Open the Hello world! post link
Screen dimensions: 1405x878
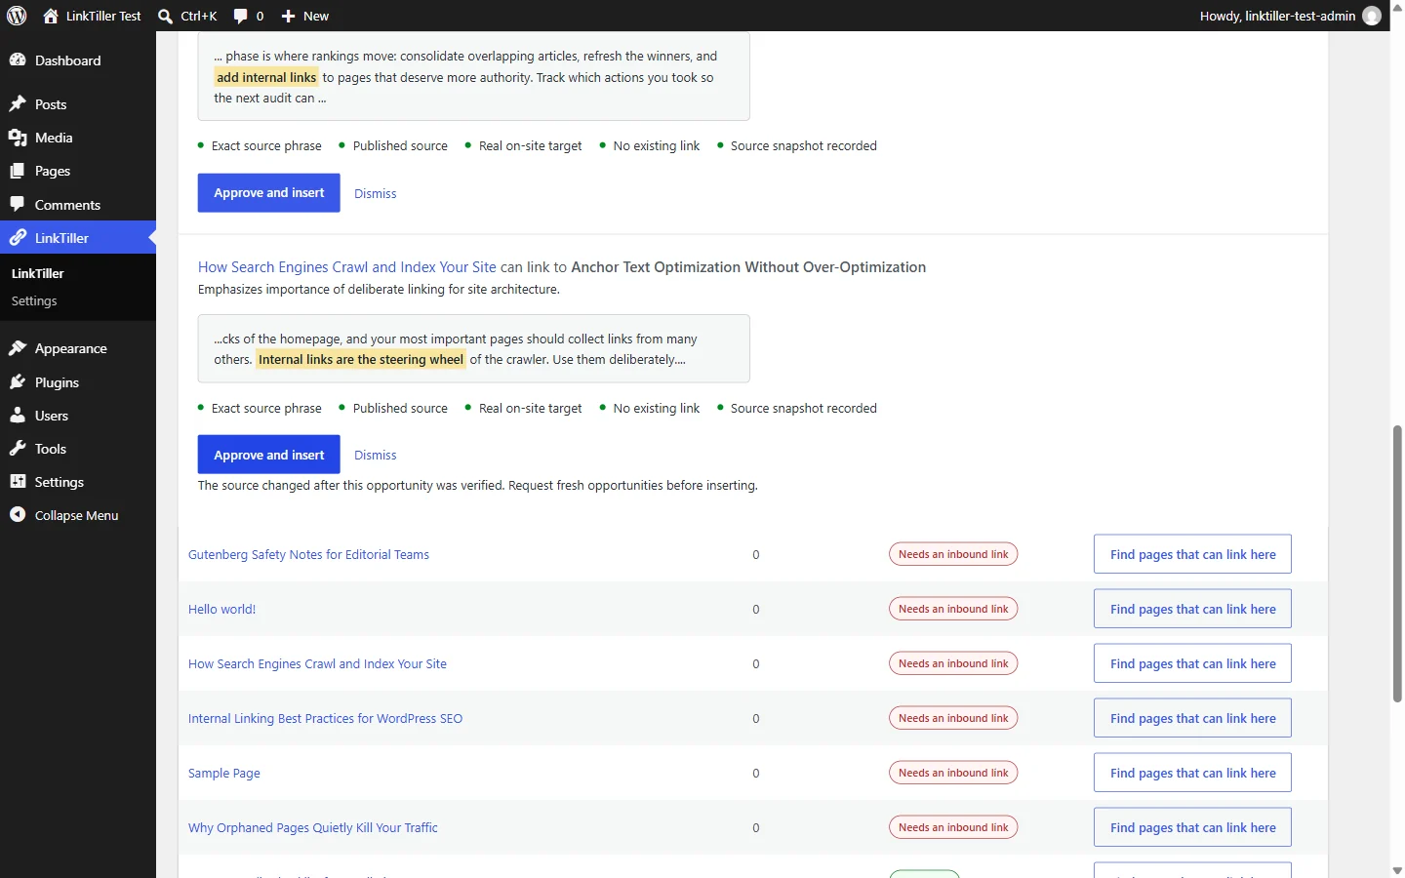click(x=222, y=609)
